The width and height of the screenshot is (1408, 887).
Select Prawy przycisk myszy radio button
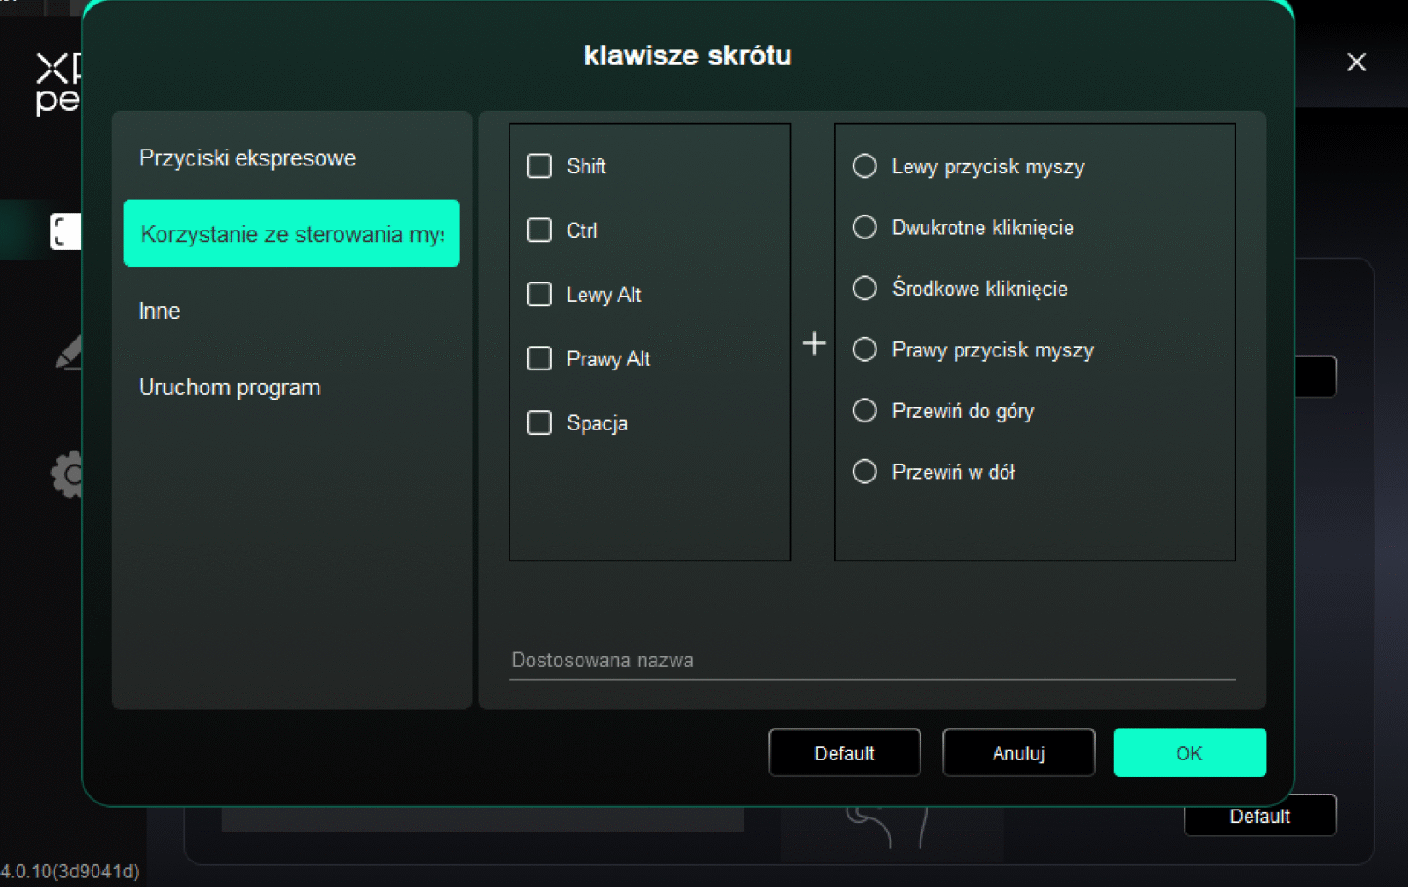point(865,350)
